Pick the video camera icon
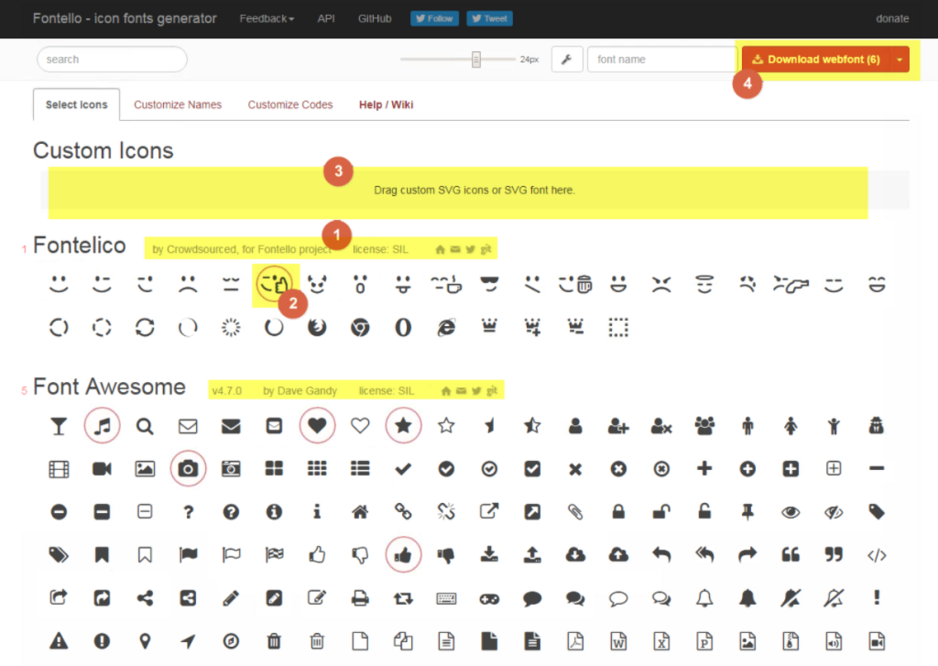 pos(102,468)
